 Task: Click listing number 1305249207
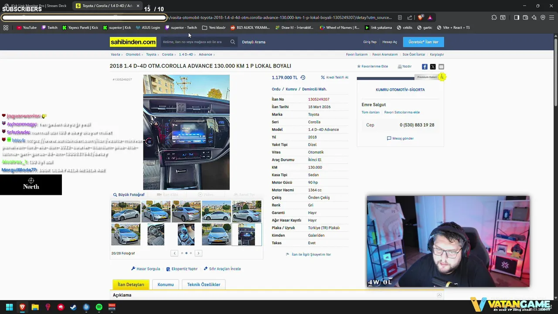tap(319, 99)
